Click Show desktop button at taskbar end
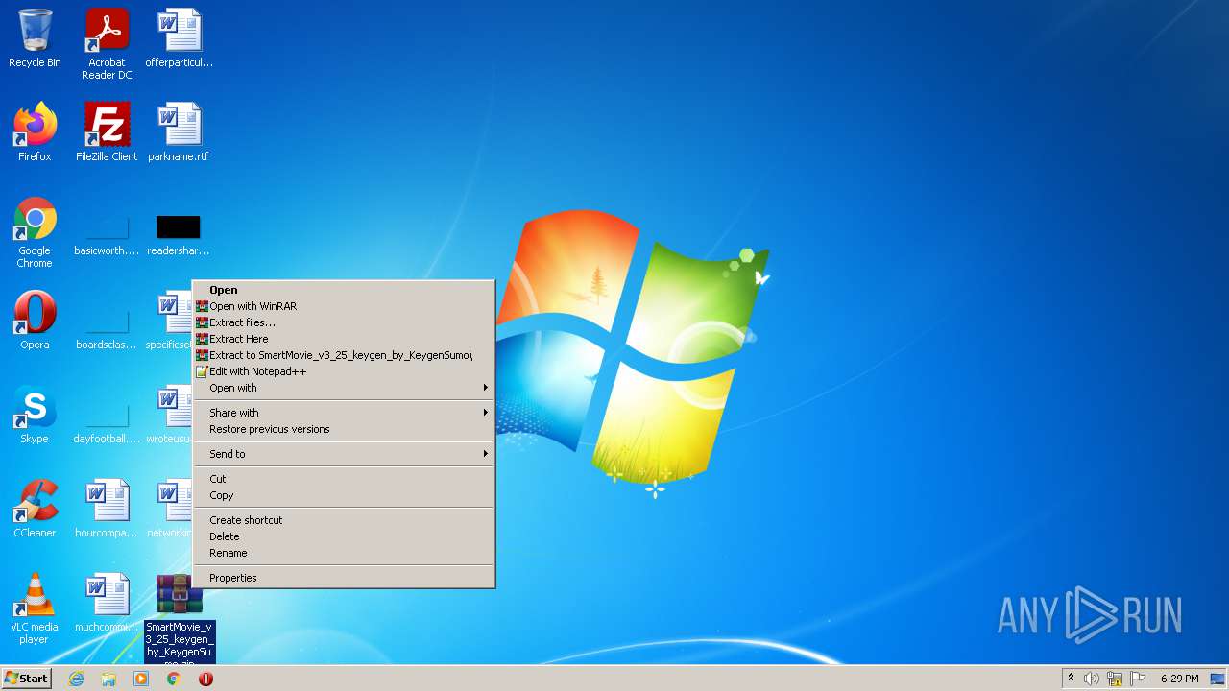The image size is (1229, 691). (x=1217, y=679)
